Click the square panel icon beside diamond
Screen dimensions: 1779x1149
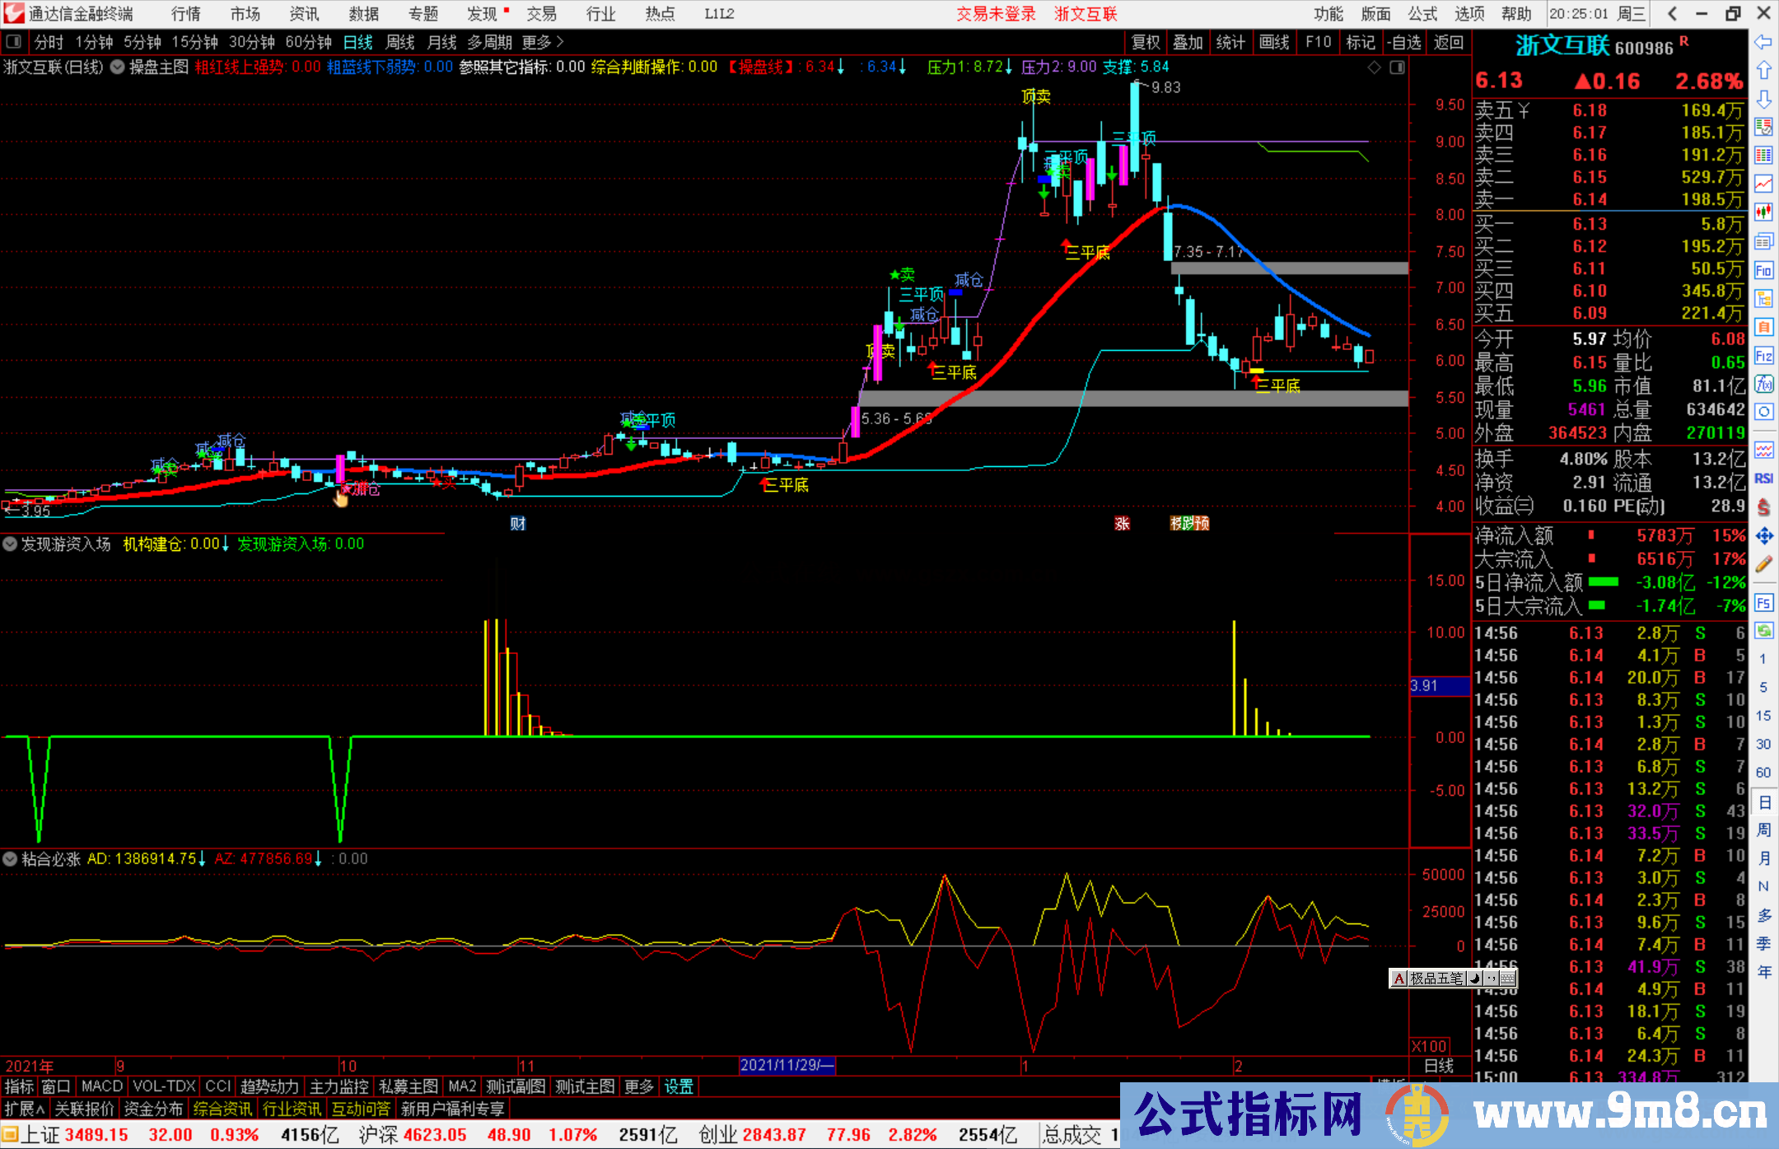[1397, 68]
